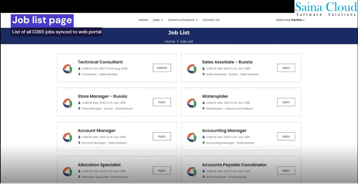Click the Allocation Specialist company logo

[x=67, y=172]
